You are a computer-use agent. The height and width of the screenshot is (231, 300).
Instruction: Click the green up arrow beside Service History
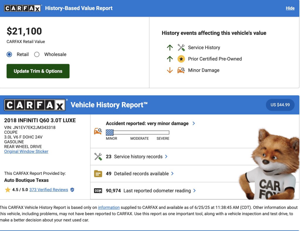click(170, 47)
